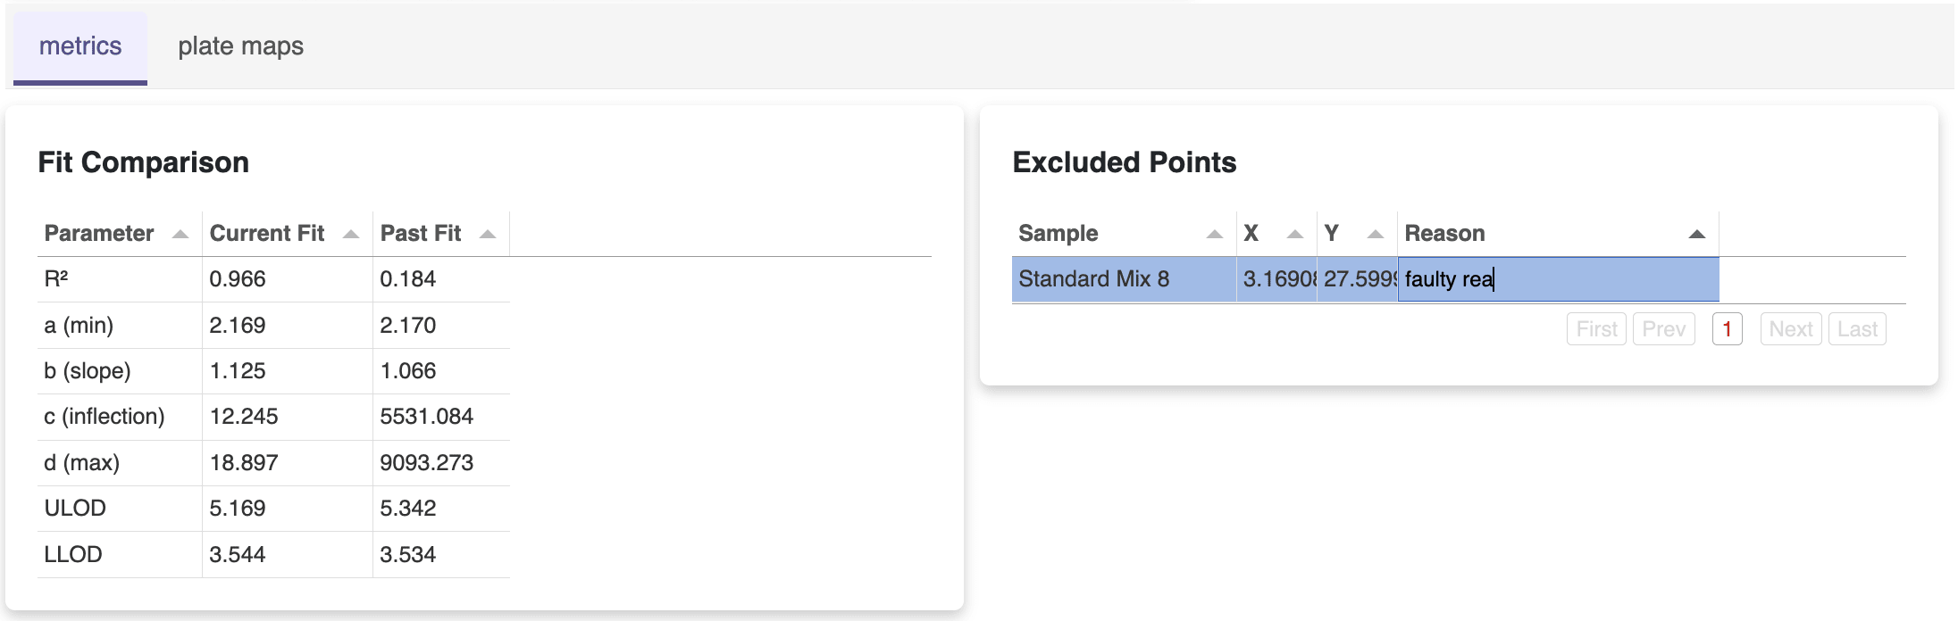Select page 1 in pagination
Screen dimensions: 1958x621
(x=1727, y=329)
